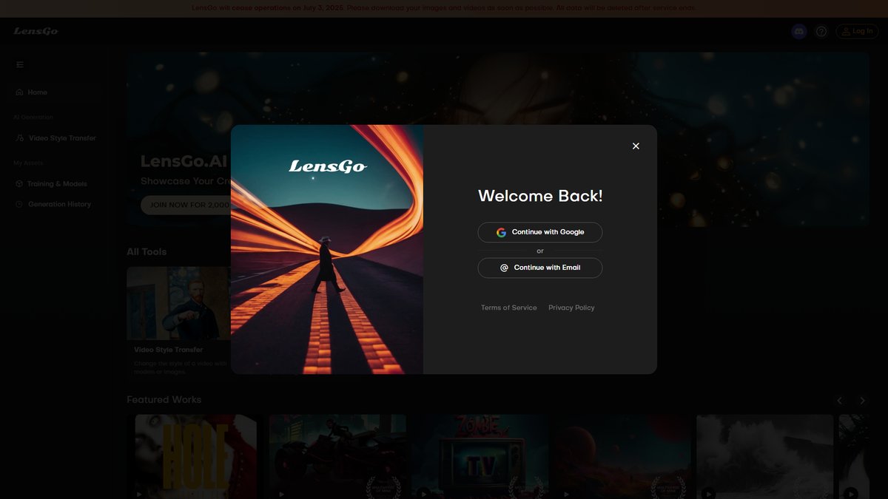The width and height of the screenshot is (888, 499).
Task: Click the Video Style Transfer sidebar icon
Action: coord(20,138)
